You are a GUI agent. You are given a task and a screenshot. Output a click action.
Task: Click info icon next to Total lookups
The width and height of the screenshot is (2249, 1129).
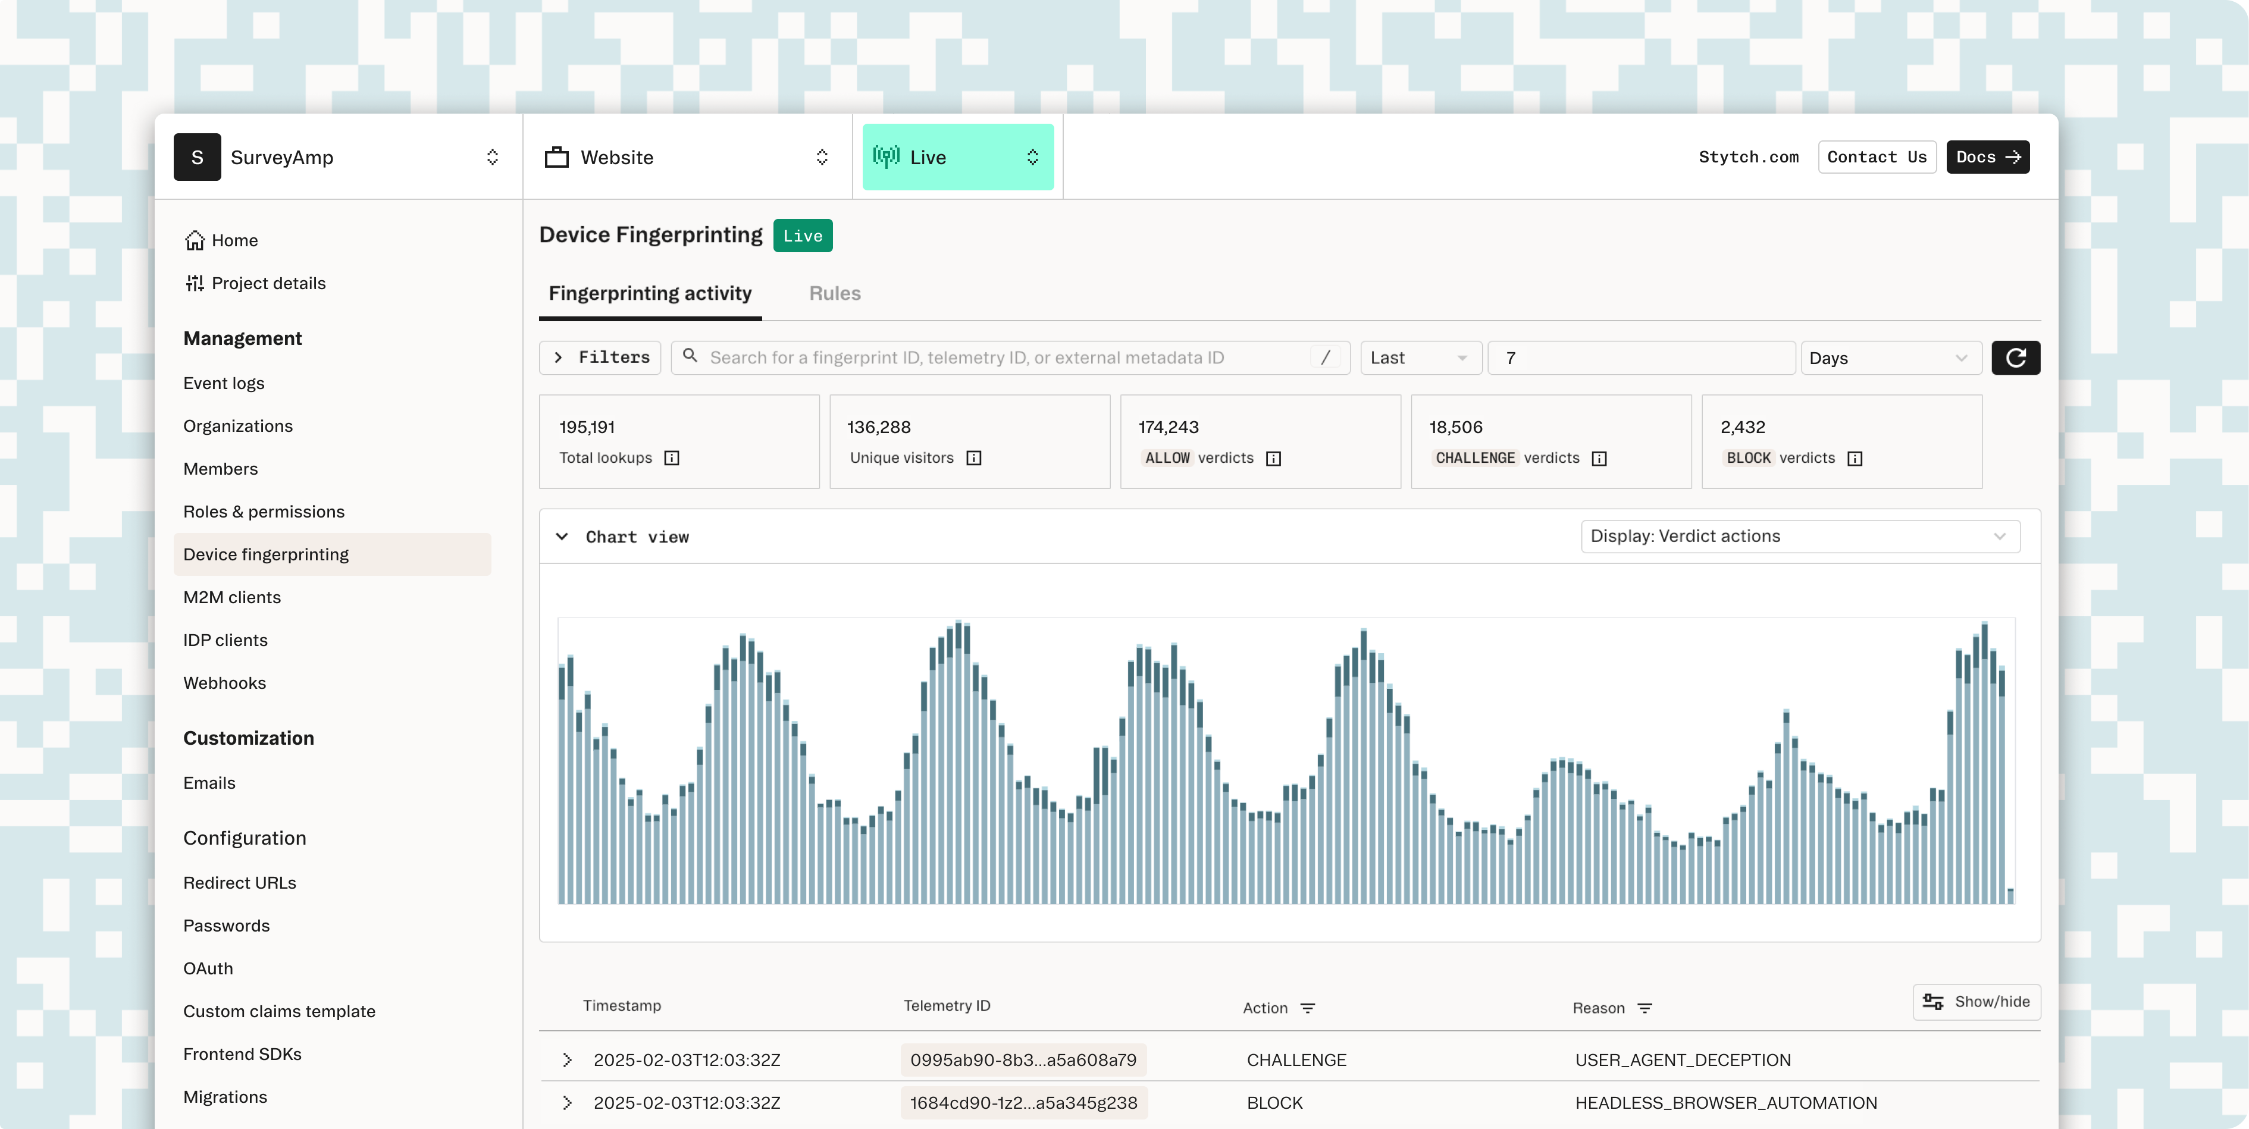pyautogui.click(x=671, y=459)
